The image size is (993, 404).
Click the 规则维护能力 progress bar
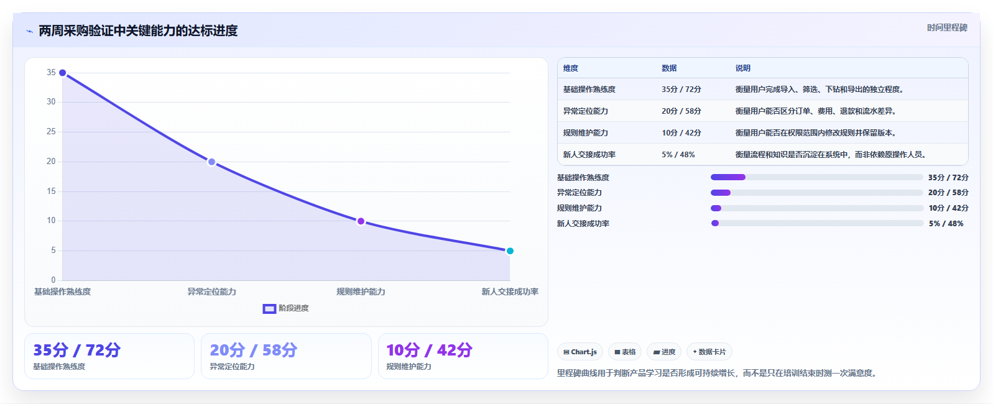pos(816,208)
